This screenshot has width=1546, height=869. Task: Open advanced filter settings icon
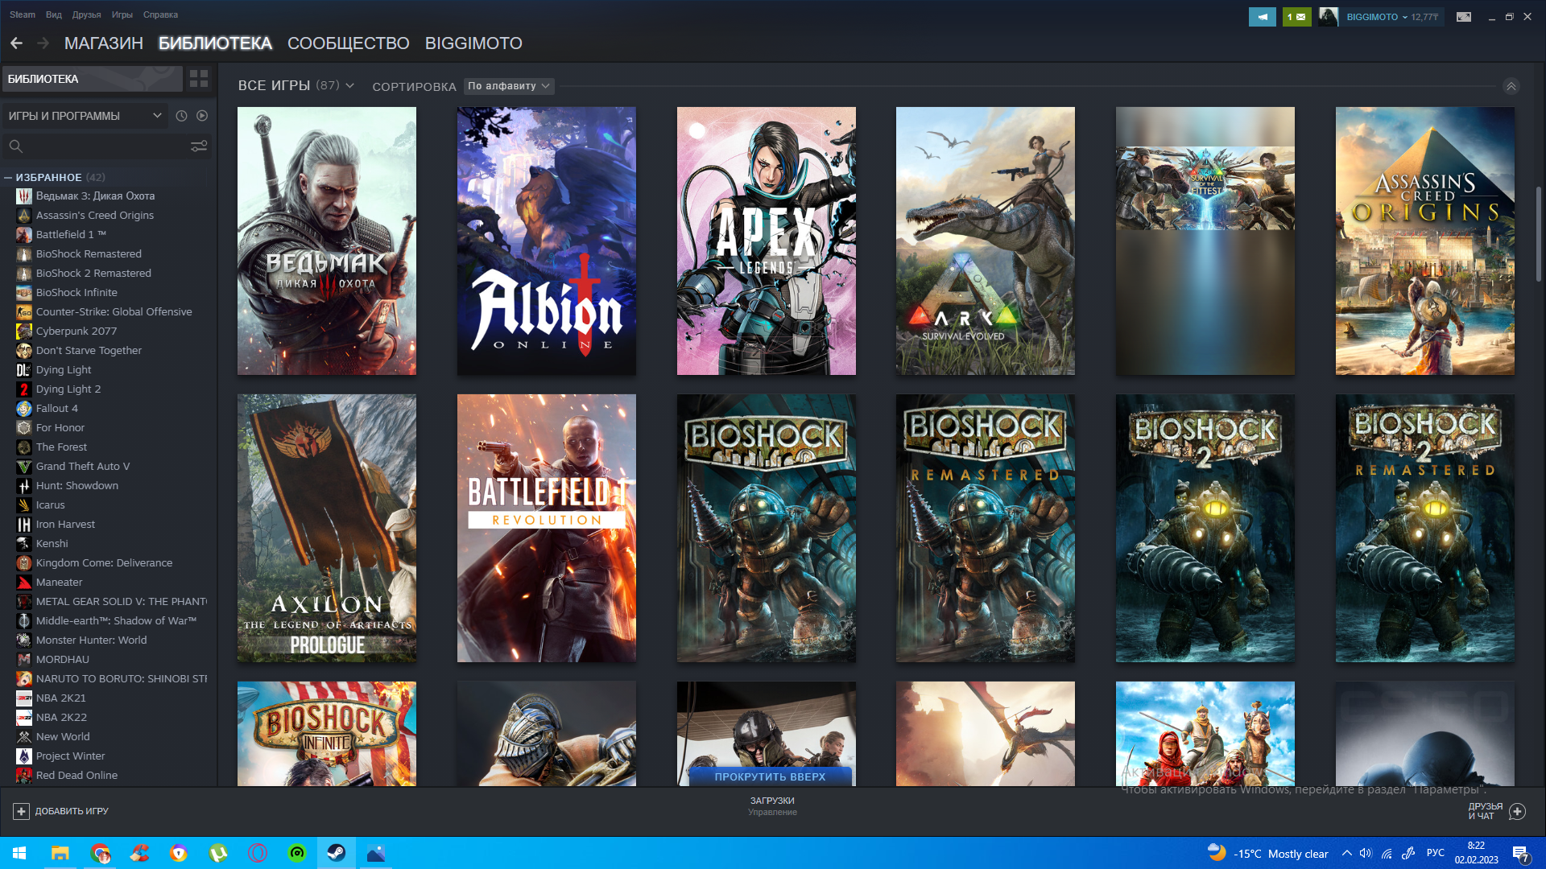(x=199, y=146)
